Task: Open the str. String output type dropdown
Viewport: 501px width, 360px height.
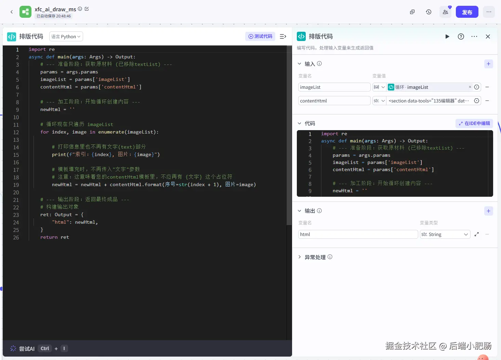Action: [445, 234]
